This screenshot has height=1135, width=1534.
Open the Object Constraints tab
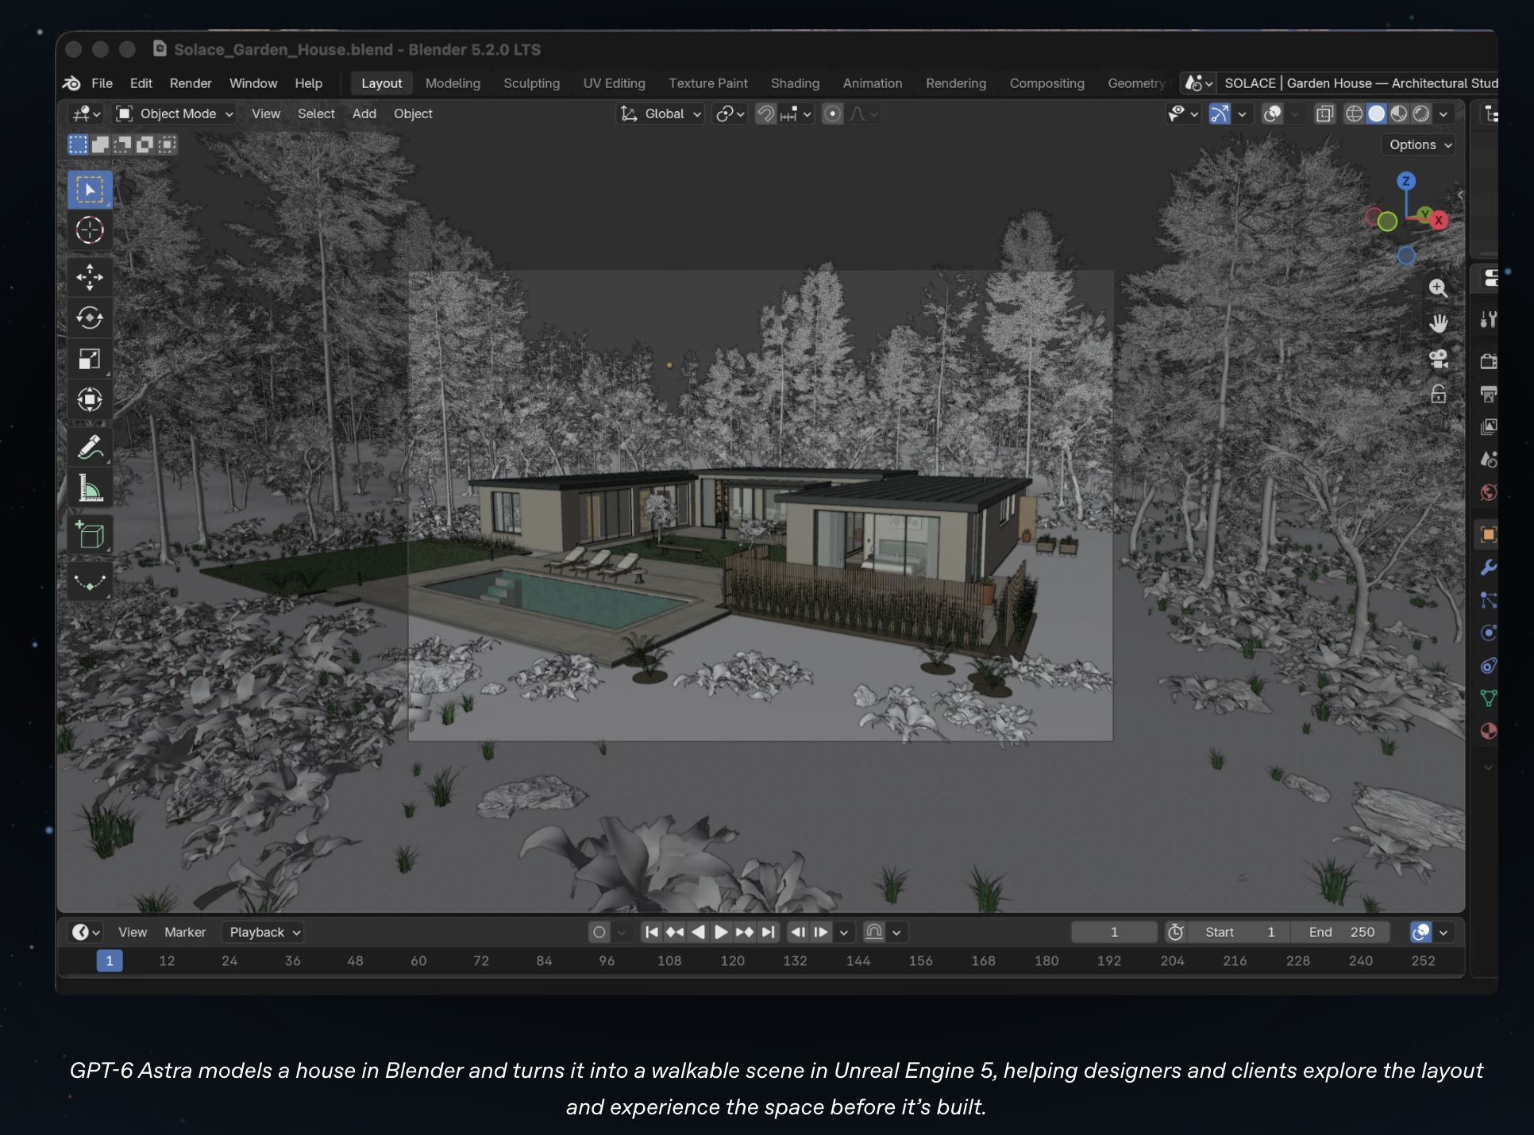click(1489, 665)
